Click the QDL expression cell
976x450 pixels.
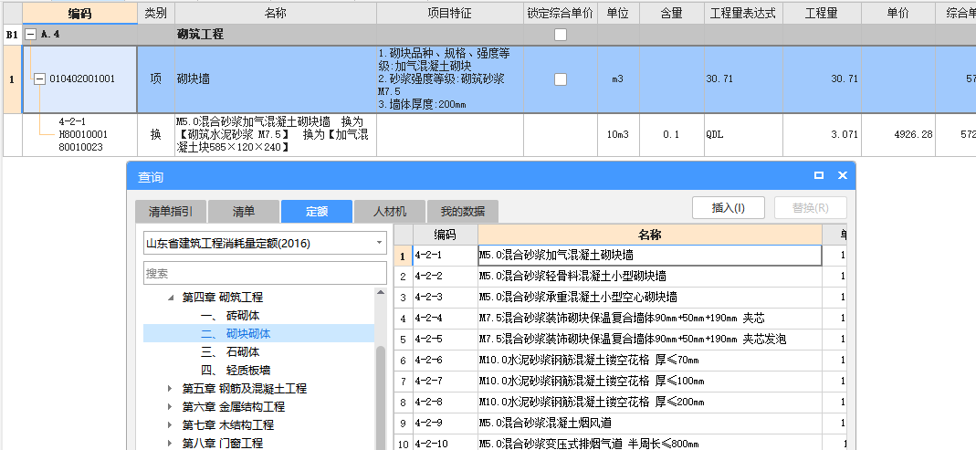click(743, 134)
